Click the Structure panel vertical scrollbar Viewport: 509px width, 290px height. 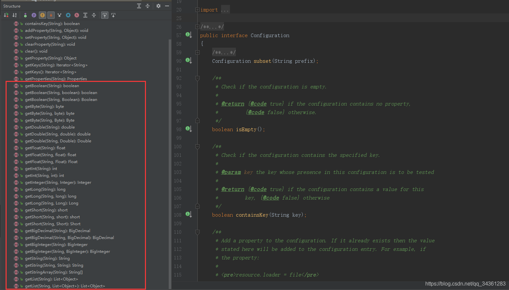point(170,164)
